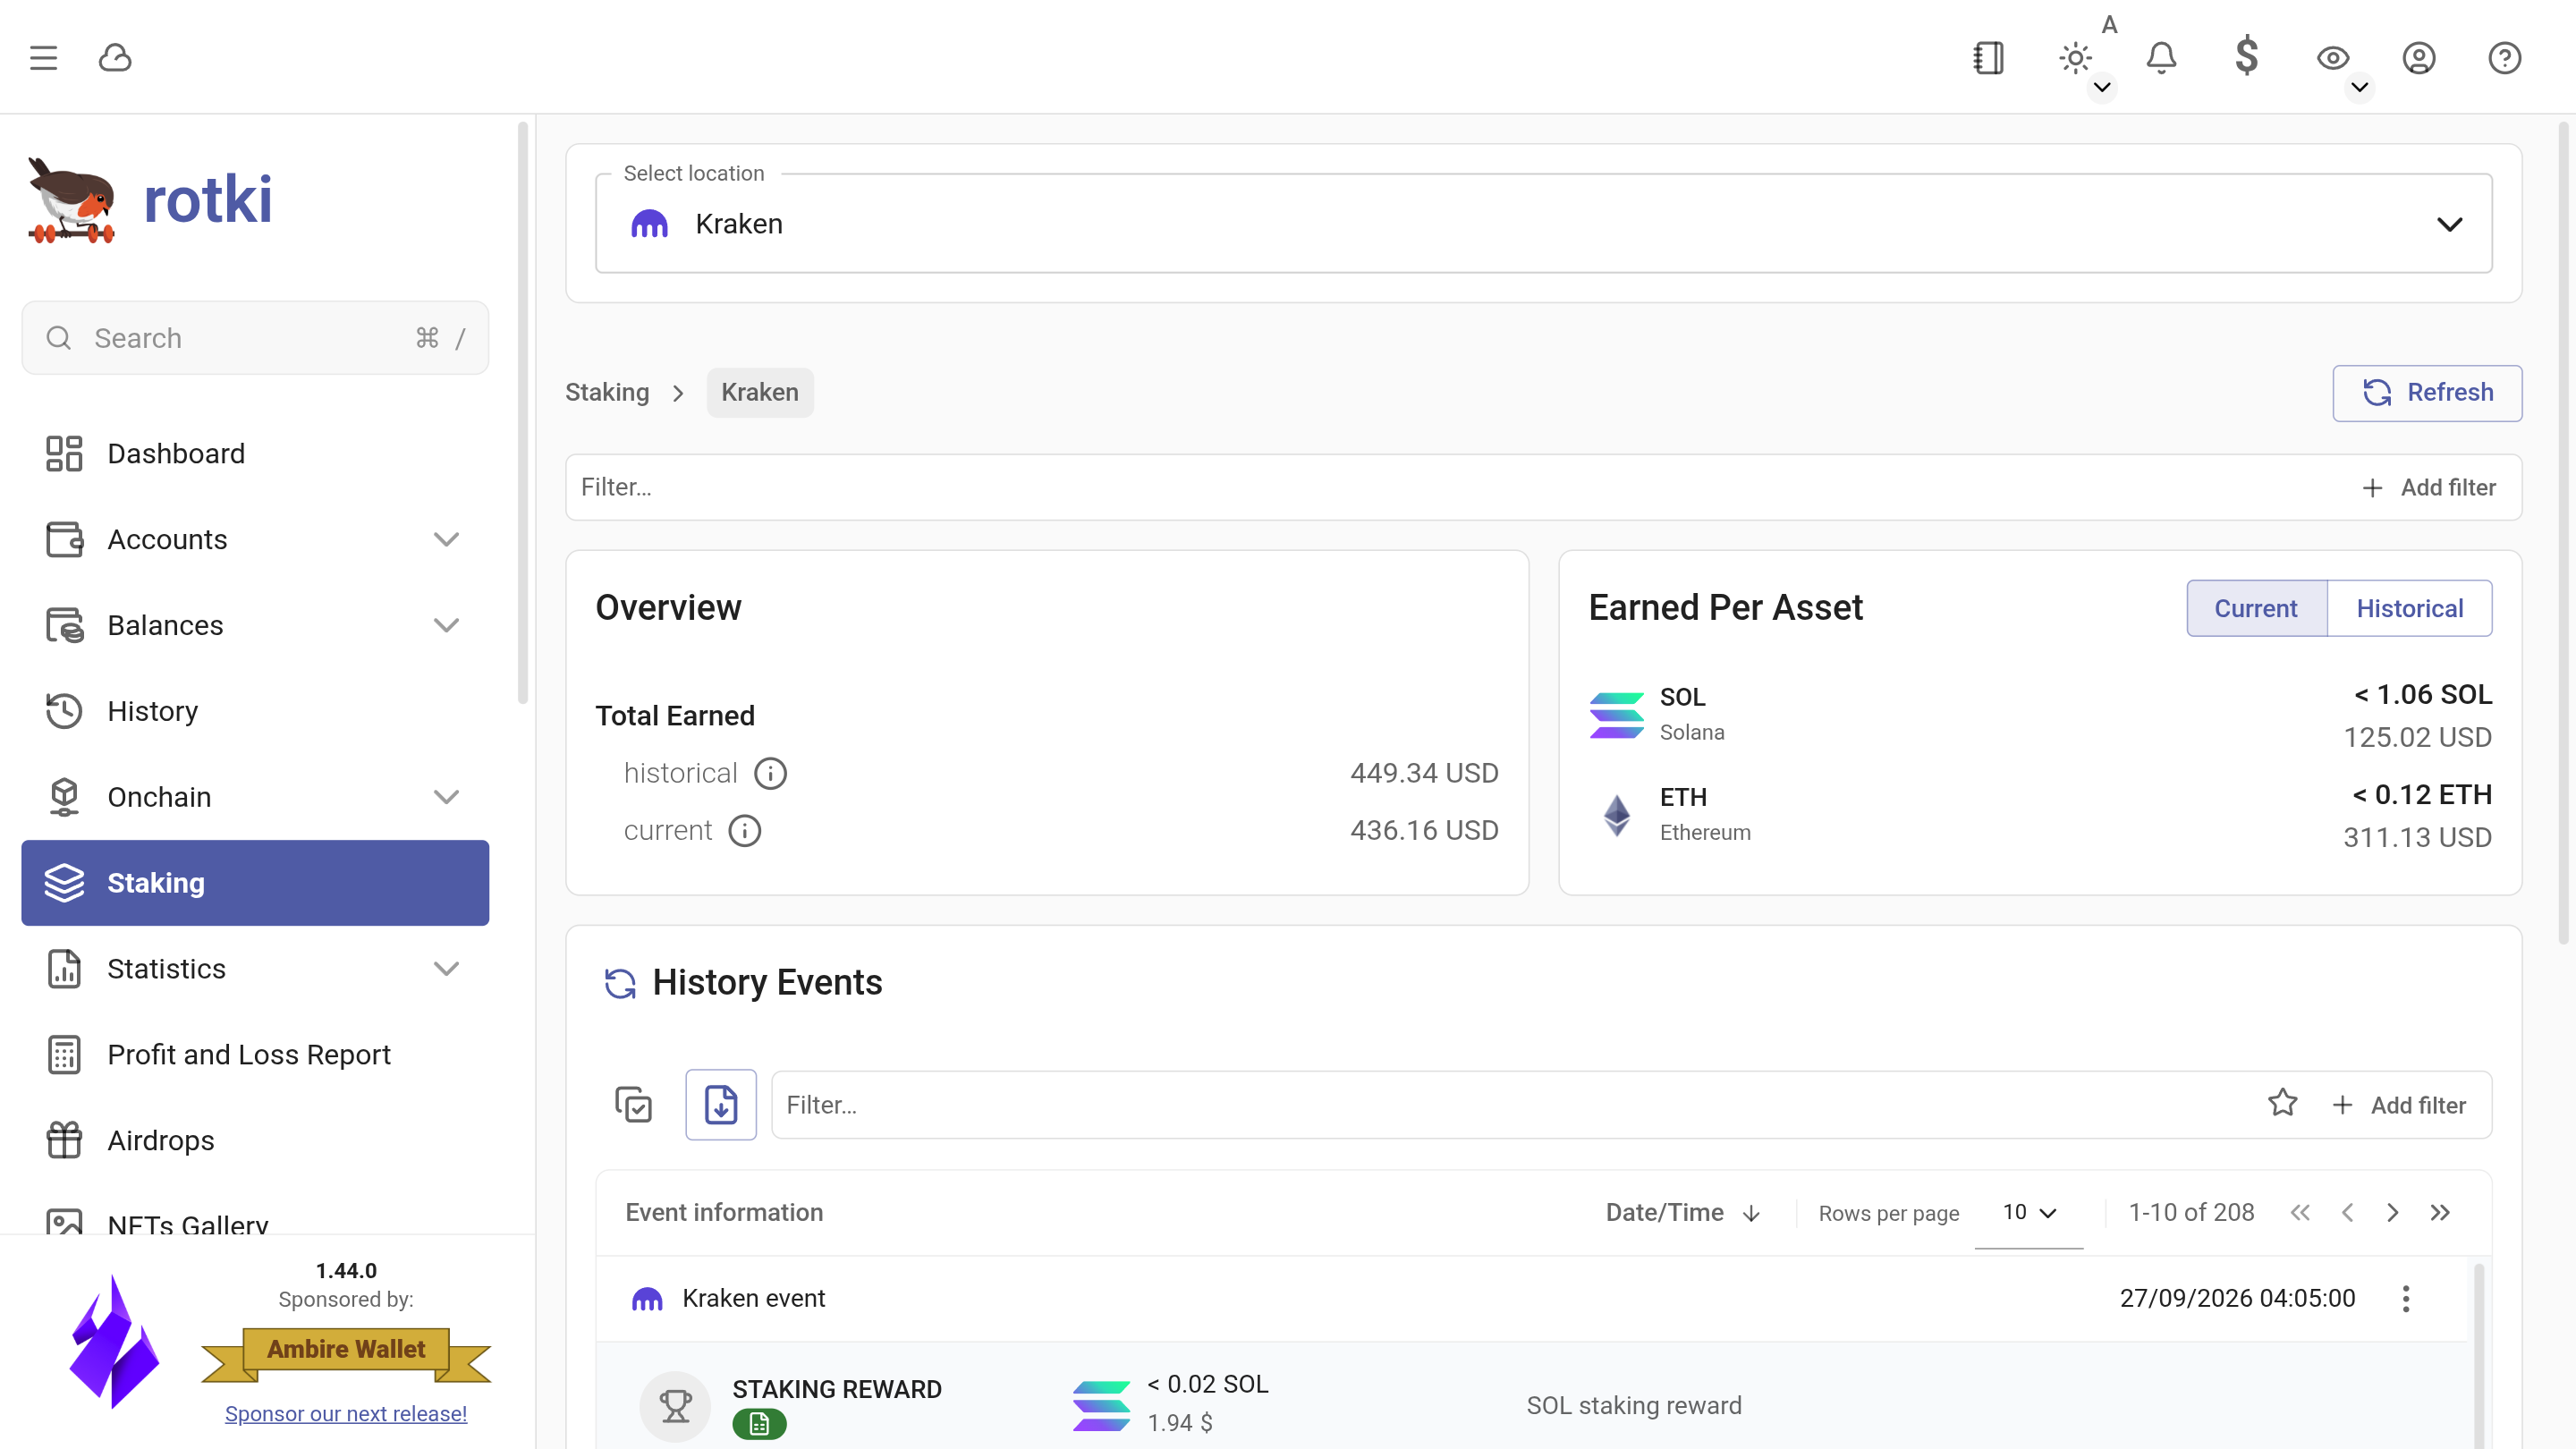This screenshot has width=2576, height=1449.
Task: Focus the sidebar Search field
Action: pyautogui.click(x=255, y=338)
